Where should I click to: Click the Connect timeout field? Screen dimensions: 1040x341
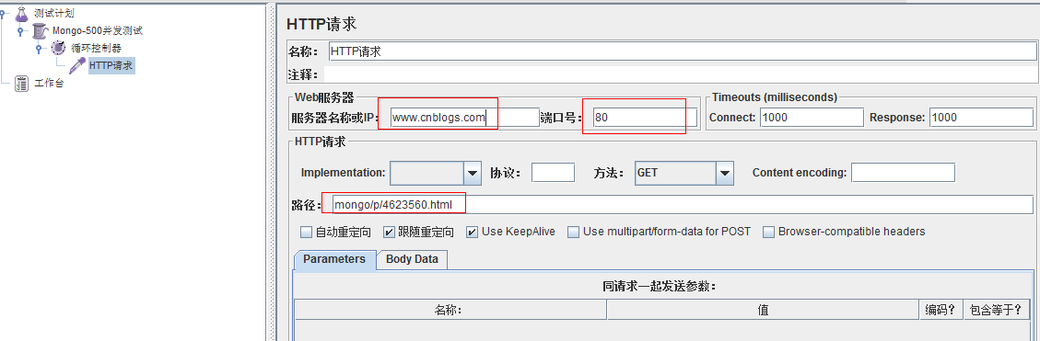812,118
